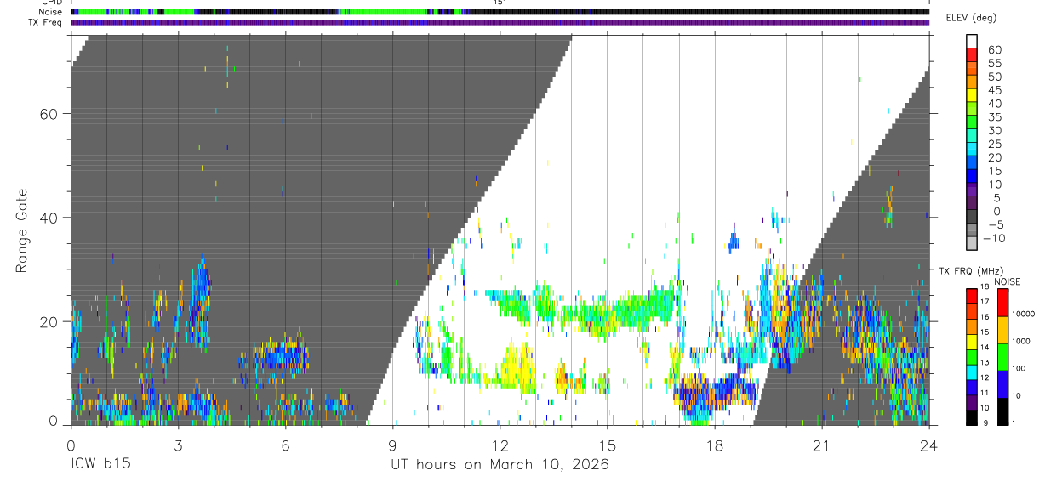Click the '18' label on TX FRQ scale
The image size is (1045, 482).
click(x=985, y=287)
